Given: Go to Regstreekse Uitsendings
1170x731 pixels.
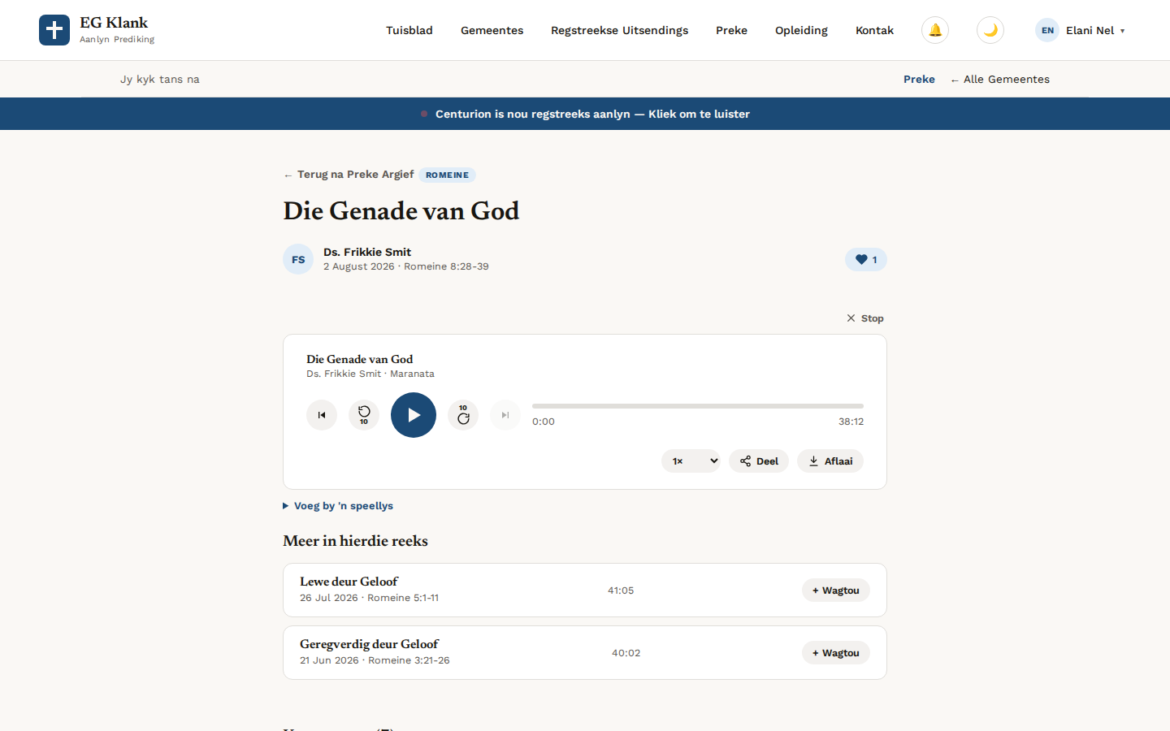Looking at the screenshot, I should coord(619,30).
